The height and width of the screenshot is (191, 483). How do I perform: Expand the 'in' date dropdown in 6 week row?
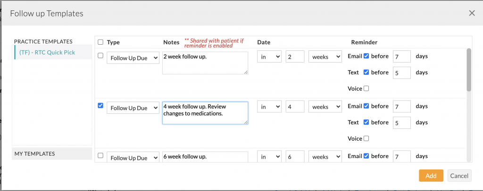(269, 157)
